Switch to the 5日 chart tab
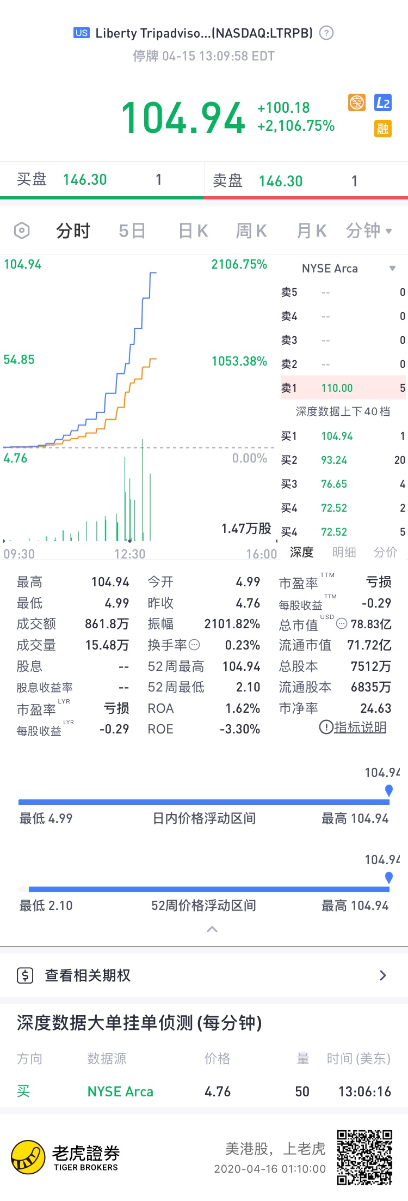This screenshot has width=408, height=1201. (x=132, y=231)
